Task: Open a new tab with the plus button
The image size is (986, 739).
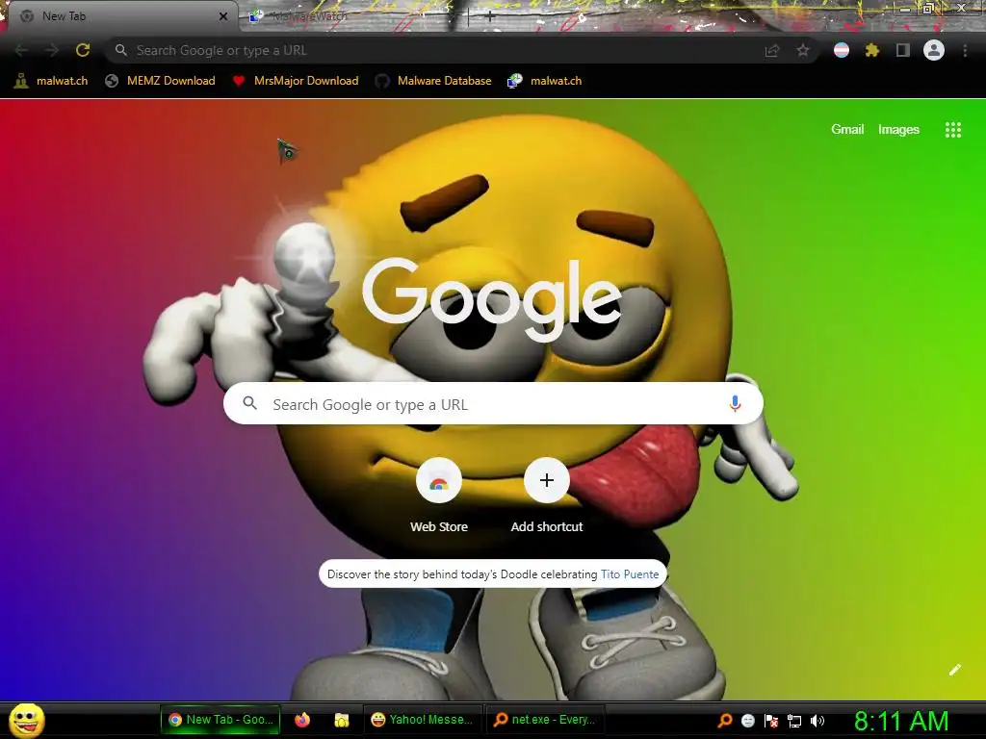Action: (490, 17)
